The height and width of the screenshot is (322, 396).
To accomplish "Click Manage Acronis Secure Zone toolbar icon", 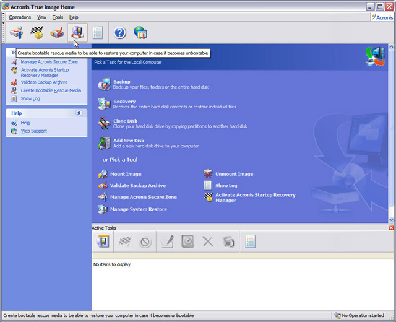I will point(17,33).
